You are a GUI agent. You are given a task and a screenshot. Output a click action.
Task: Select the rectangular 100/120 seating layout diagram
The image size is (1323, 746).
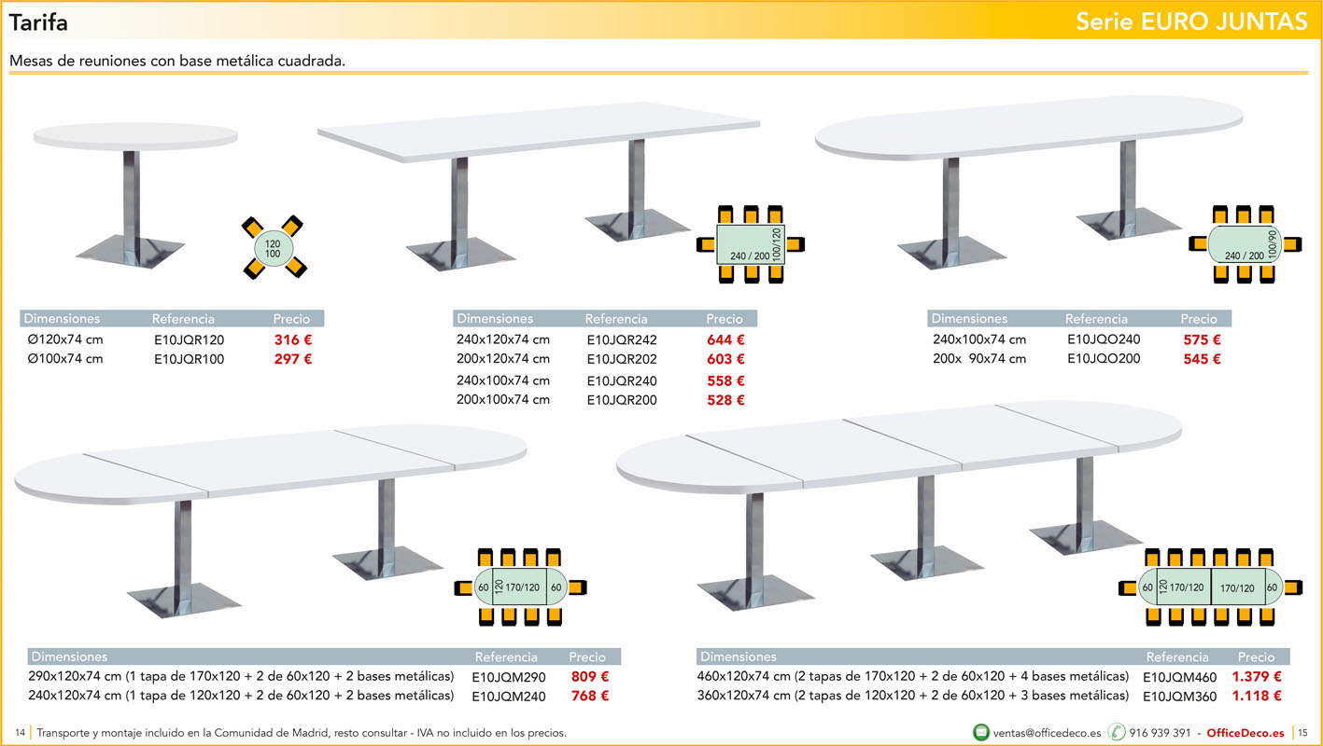751,244
